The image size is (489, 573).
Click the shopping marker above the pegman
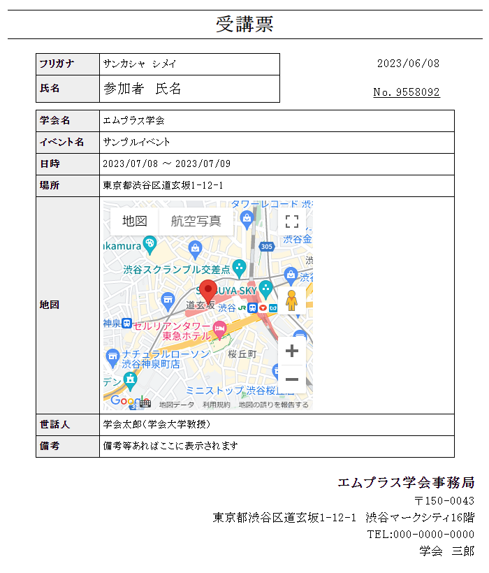click(x=291, y=276)
